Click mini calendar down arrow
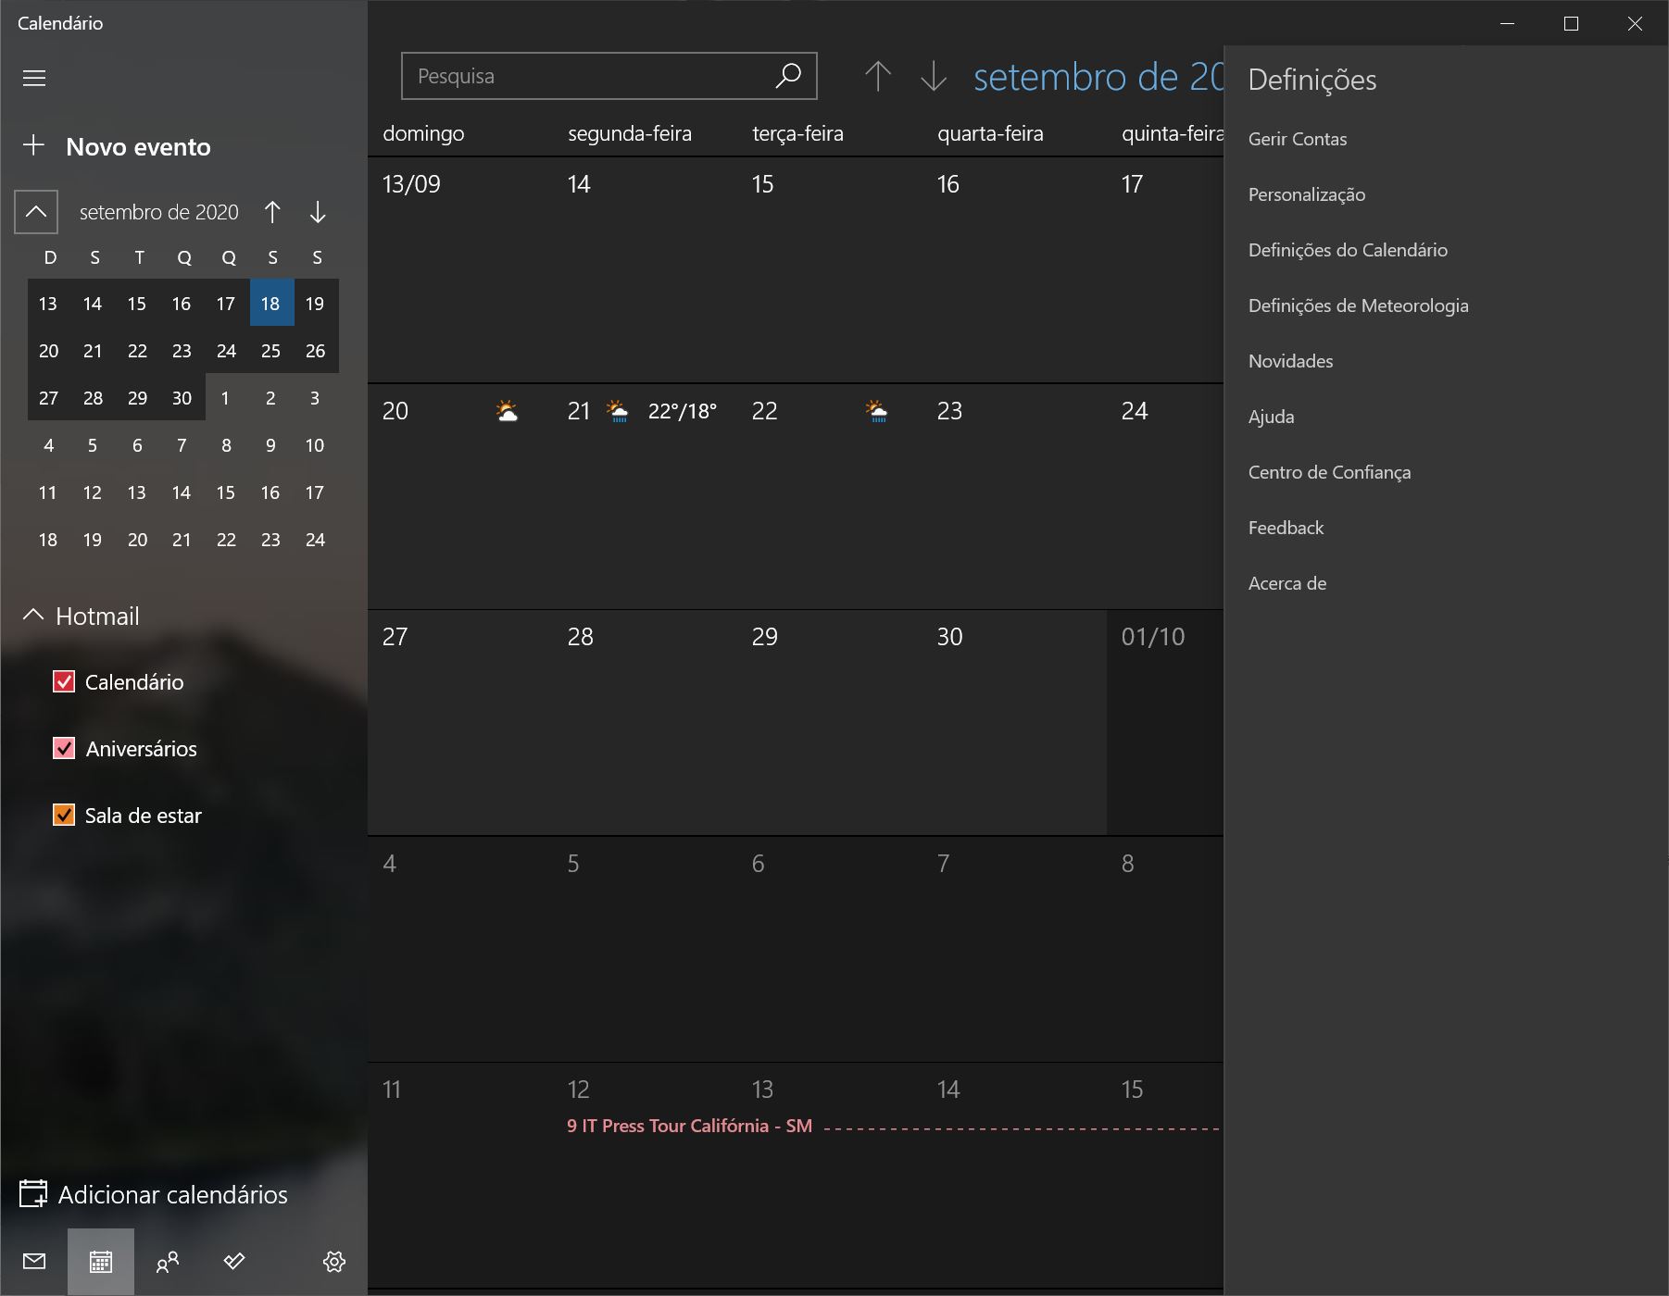The width and height of the screenshot is (1669, 1296). tap(318, 212)
